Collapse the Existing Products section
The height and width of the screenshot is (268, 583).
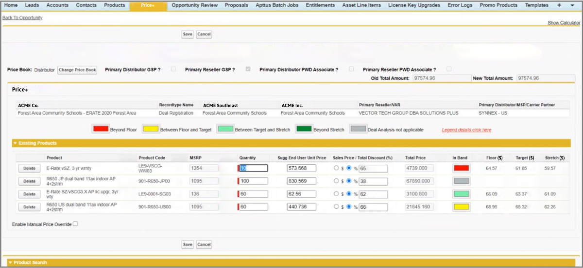[15, 143]
